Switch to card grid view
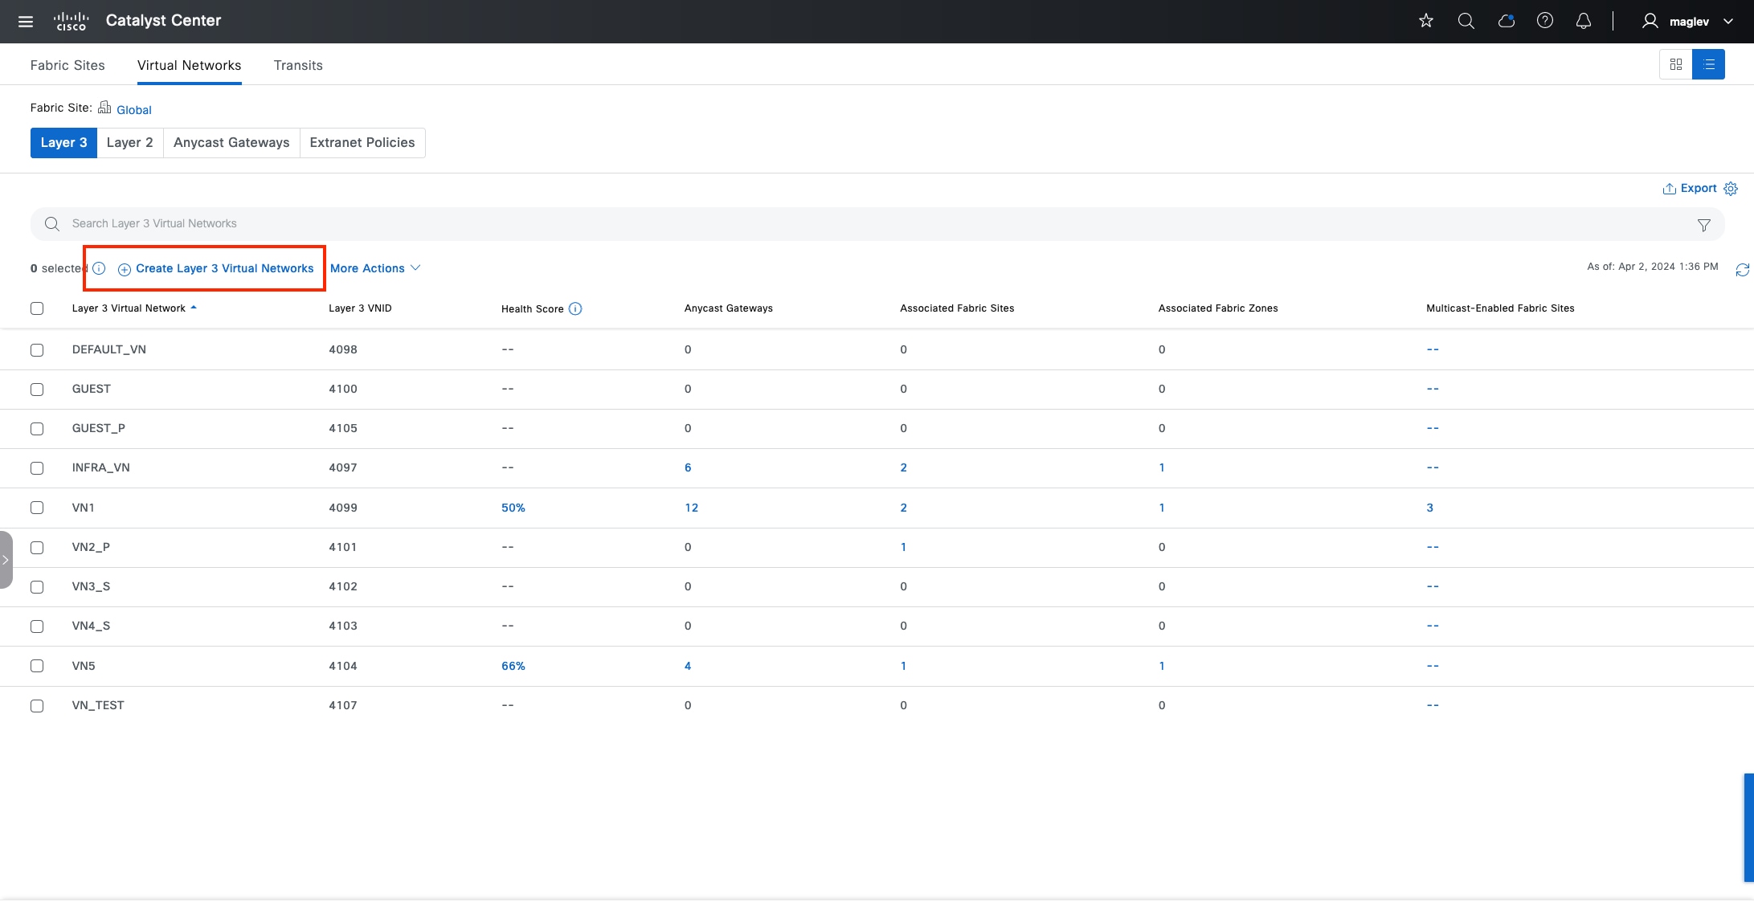1754x906 pixels. coord(1675,64)
